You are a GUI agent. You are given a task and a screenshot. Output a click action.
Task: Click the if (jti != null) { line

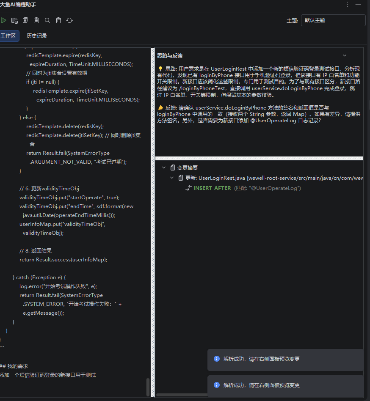click(x=43, y=82)
